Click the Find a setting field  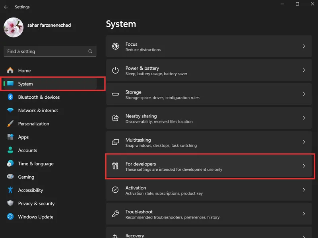point(50,51)
